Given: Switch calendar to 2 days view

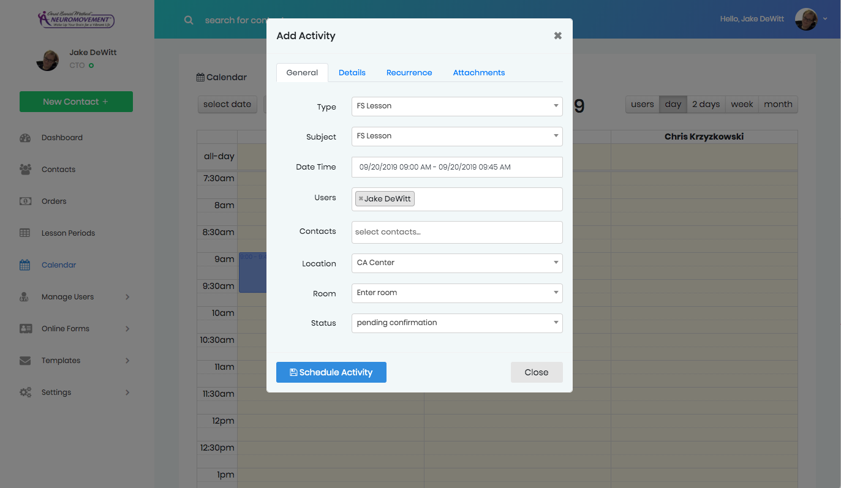Looking at the screenshot, I should (x=706, y=104).
